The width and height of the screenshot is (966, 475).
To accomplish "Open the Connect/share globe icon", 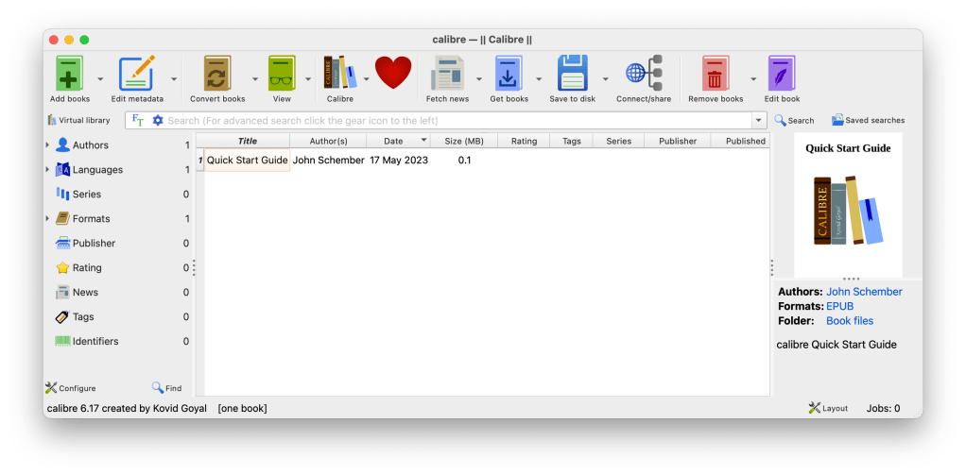I will 644,75.
